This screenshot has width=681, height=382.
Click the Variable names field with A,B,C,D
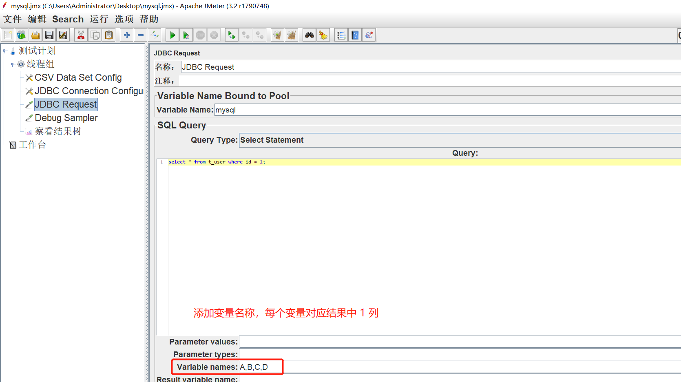460,367
